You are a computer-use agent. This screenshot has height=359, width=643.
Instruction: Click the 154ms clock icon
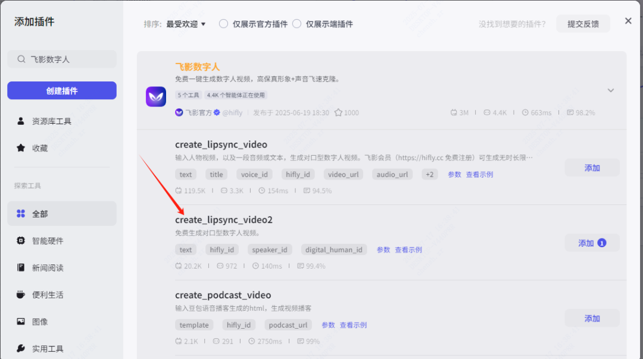point(261,191)
